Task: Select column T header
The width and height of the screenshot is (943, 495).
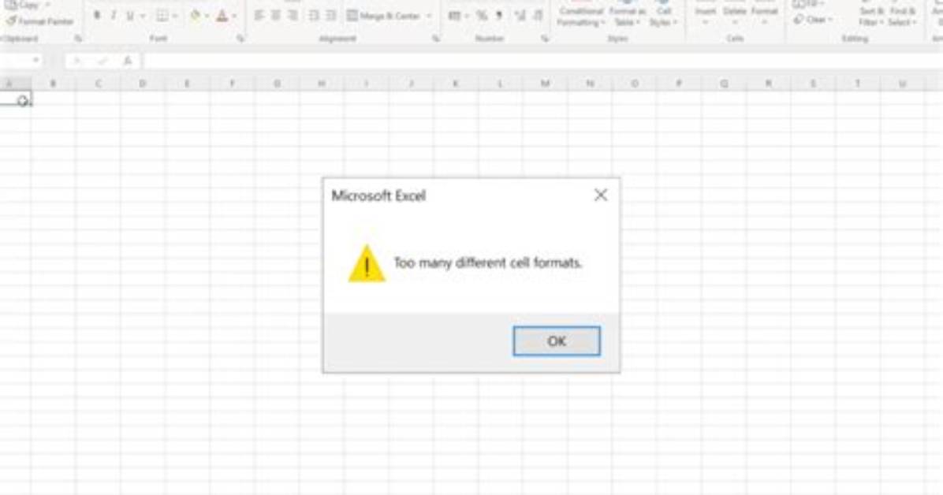Action: 858,84
